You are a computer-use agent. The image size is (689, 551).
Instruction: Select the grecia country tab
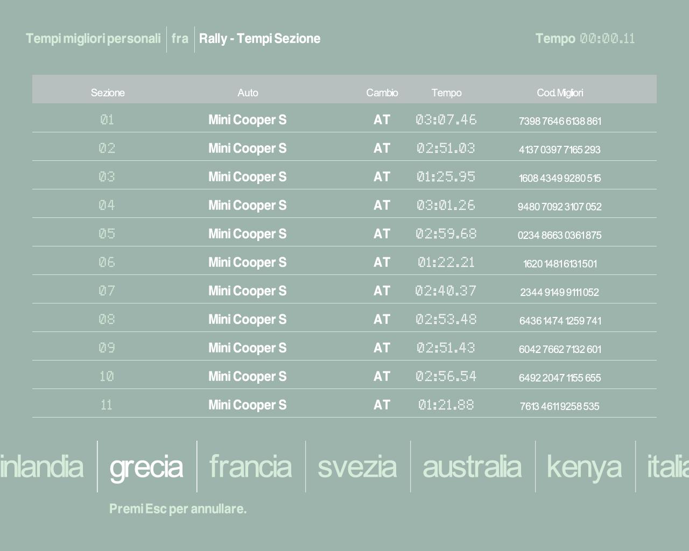pos(146,467)
